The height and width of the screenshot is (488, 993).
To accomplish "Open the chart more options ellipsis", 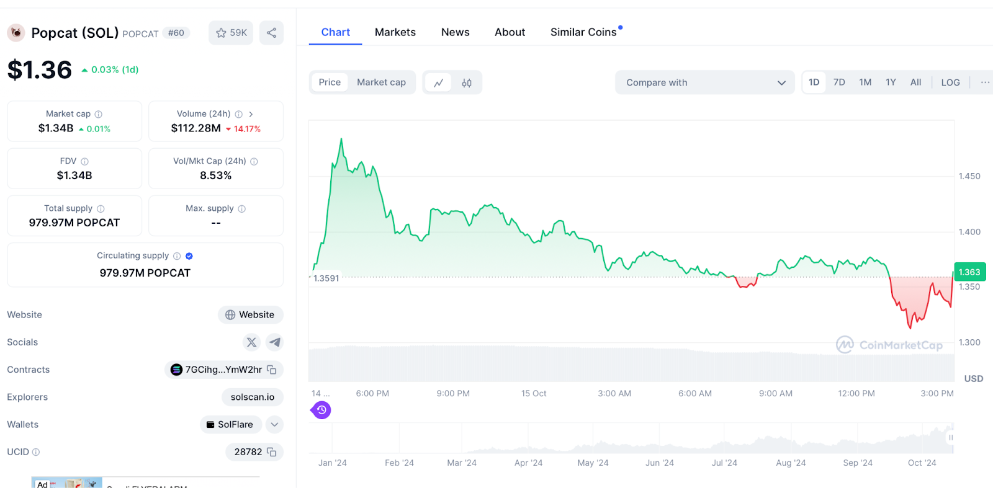I will [985, 82].
